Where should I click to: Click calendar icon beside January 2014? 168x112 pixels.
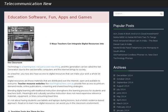click(114, 110)
